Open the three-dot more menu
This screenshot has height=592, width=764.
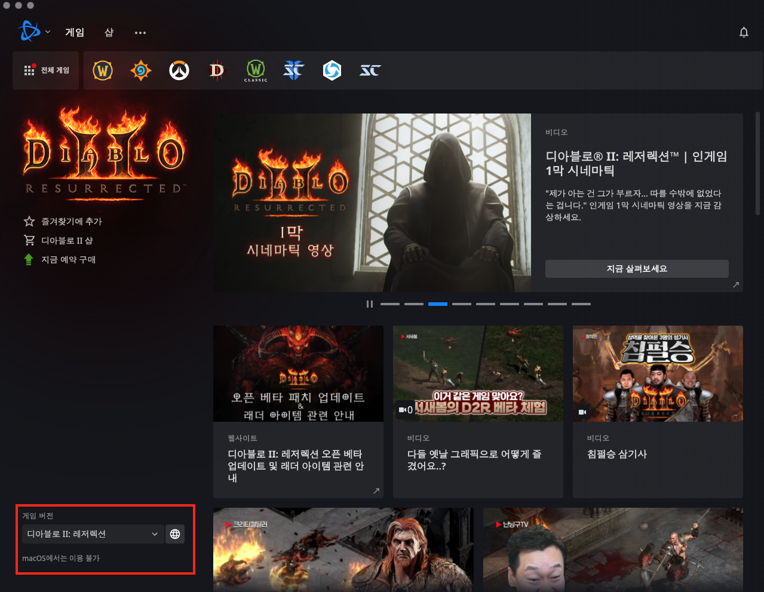pyautogui.click(x=140, y=33)
